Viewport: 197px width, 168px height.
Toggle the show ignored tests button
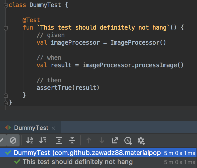coord(13,140)
